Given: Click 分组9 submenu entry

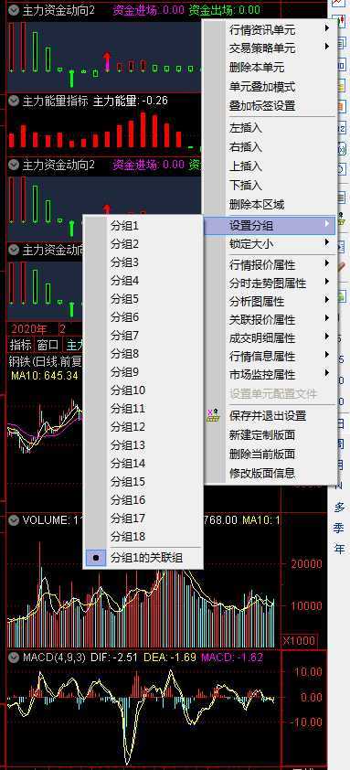Looking at the screenshot, I should [143, 372].
